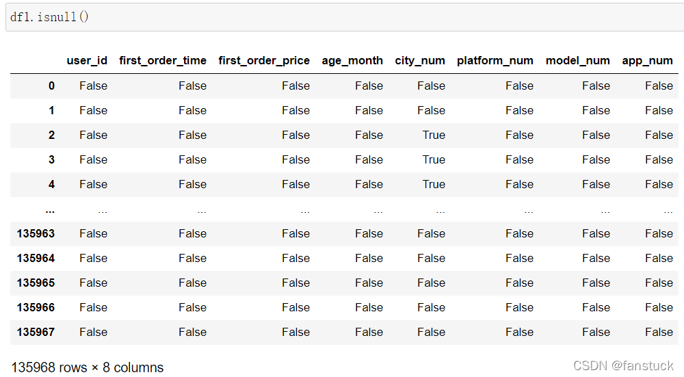684x377 pixels.
Task: Click the platform_num False value in row 135965
Action: click(520, 283)
